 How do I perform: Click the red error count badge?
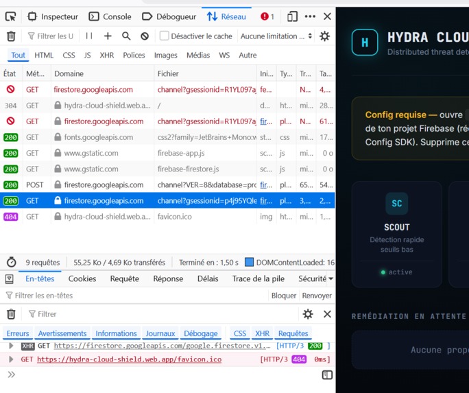pyautogui.click(x=267, y=16)
